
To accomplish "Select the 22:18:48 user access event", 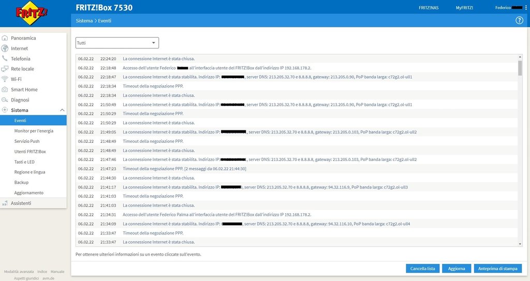I will 297,68.
